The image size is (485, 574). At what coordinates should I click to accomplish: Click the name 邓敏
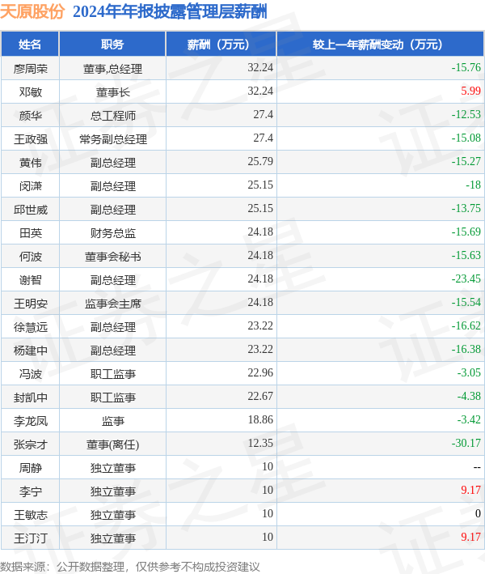31,91
